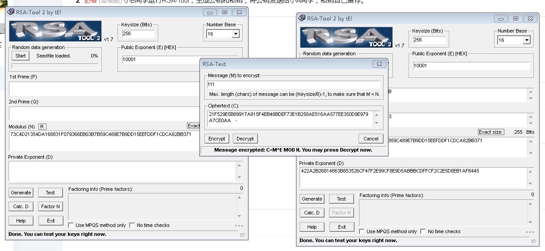Open Help in the left window

21,221
